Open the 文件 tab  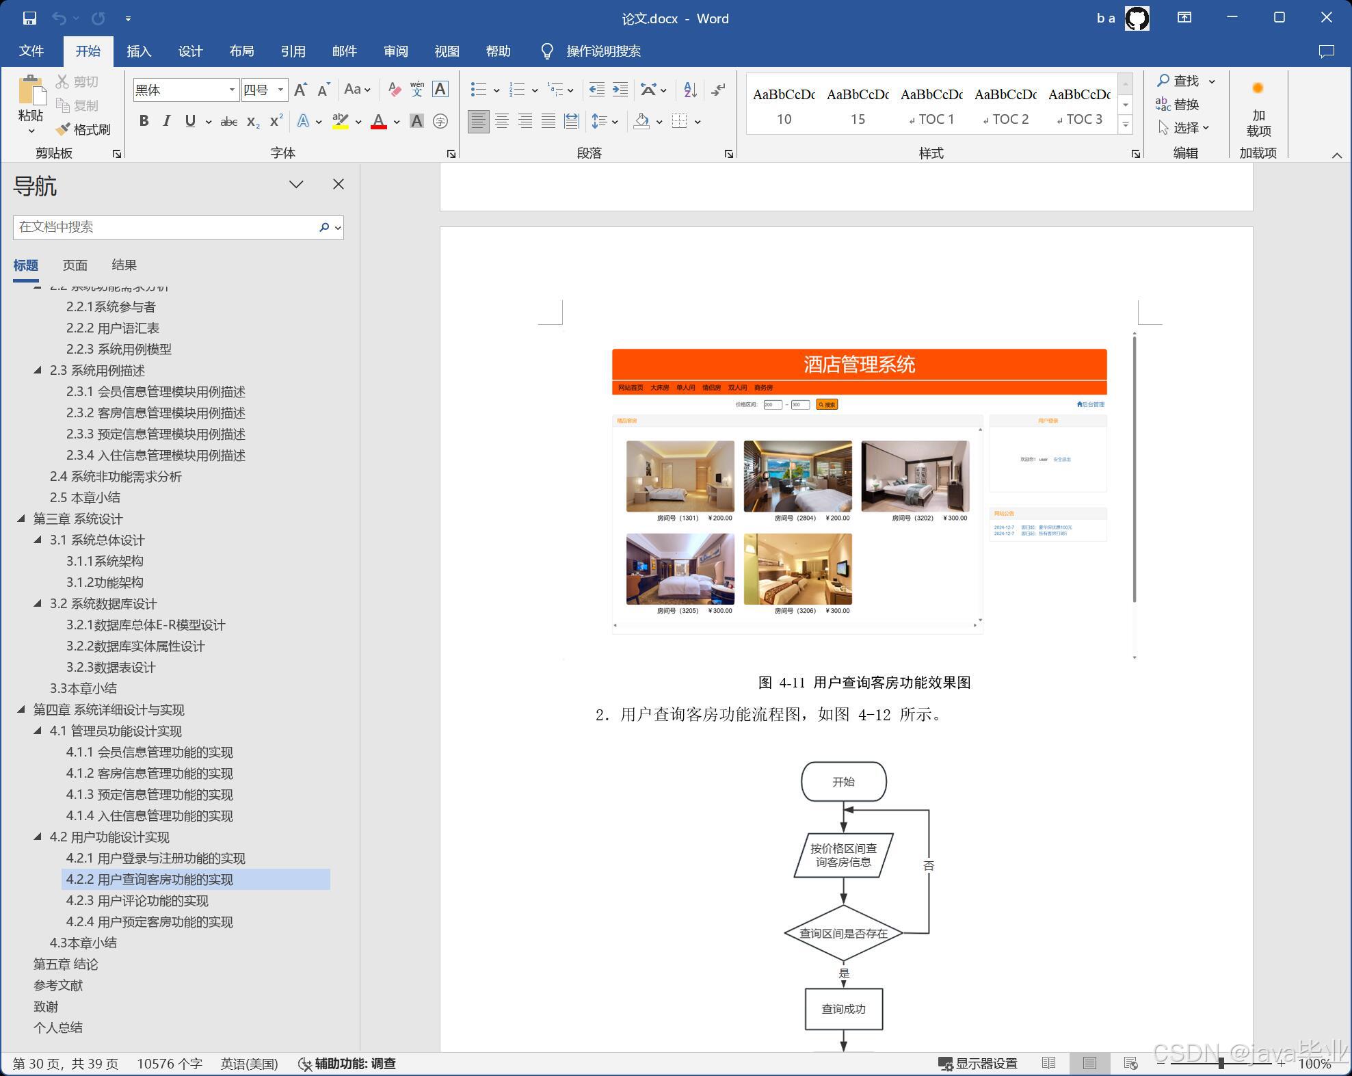click(x=31, y=51)
